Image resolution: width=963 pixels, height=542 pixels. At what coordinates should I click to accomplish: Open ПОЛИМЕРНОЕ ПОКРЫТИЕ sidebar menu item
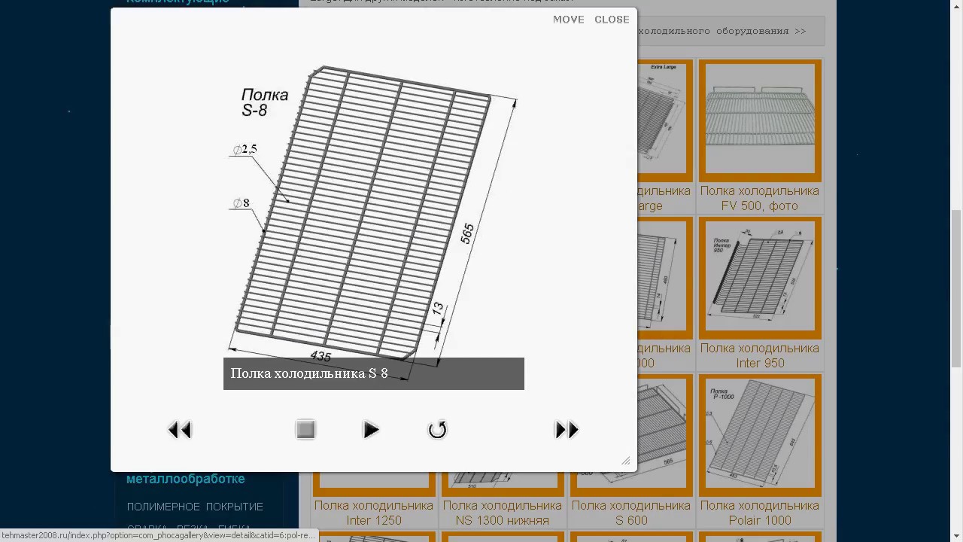pyautogui.click(x=195, y=507)
